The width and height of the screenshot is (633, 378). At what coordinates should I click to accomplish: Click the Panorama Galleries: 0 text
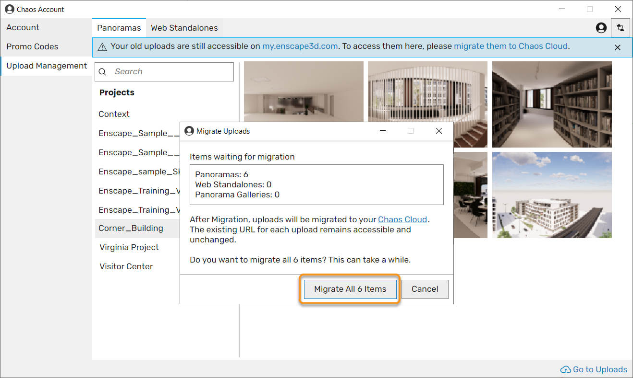point(237,195)
